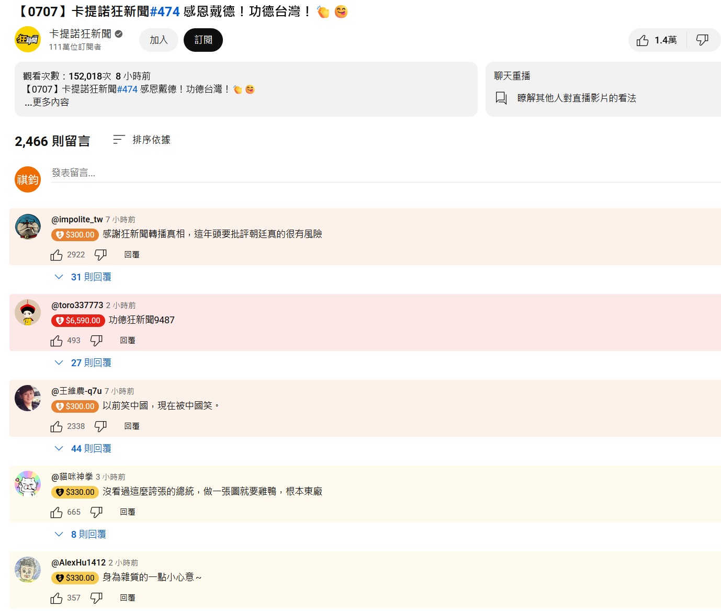Open the #474 hashtag in video title

(x=165, y=12)
